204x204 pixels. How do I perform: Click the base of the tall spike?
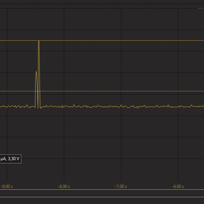coord(39,106)
